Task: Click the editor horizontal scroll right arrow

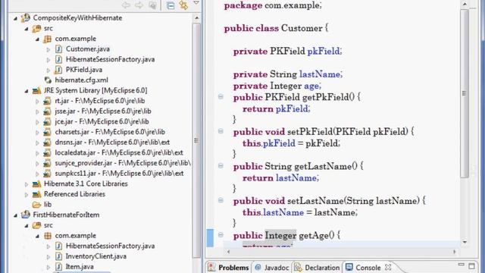Action: coord(455,252)
